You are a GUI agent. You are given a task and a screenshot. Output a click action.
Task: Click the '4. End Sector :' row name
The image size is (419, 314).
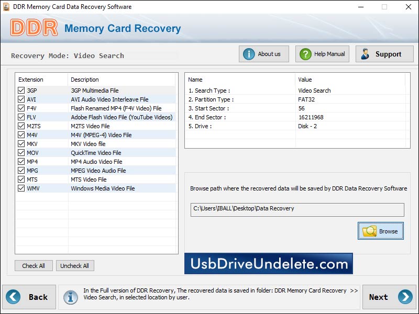[x=207, y=117]
